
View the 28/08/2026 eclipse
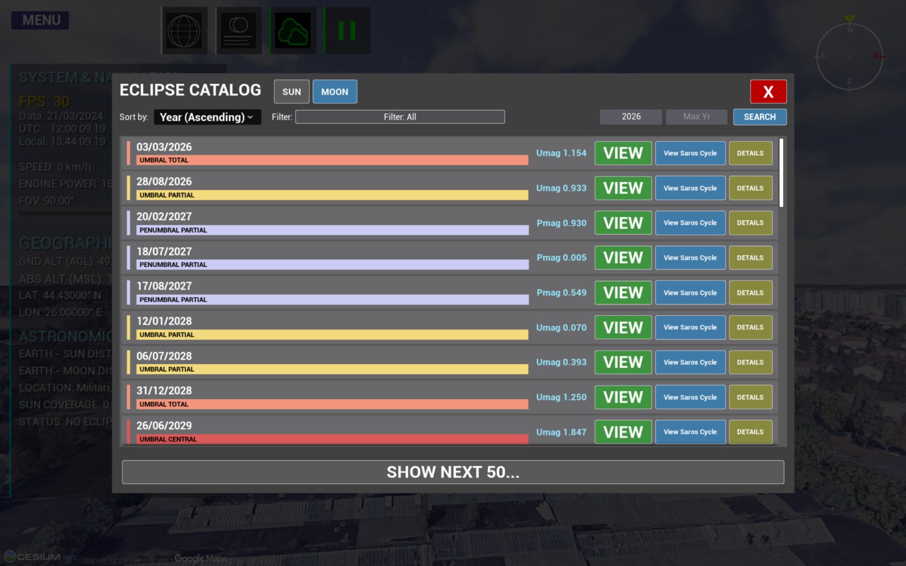(x=623, y=188)
